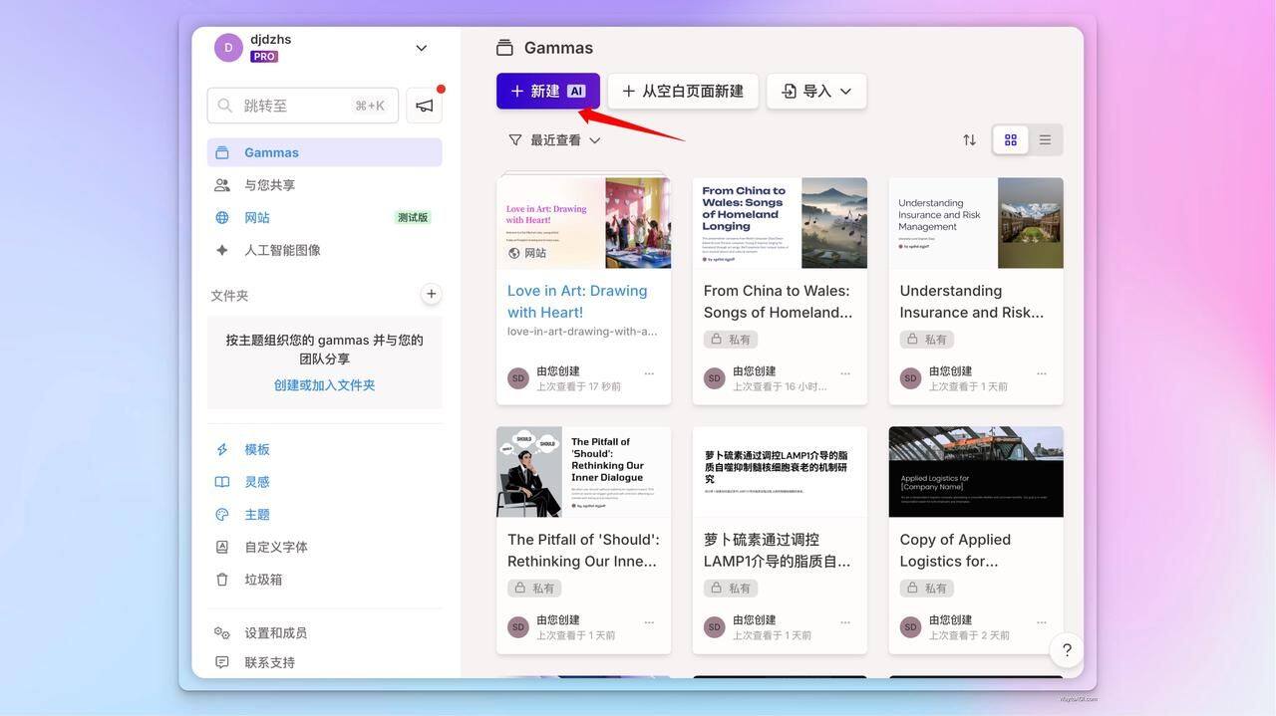1276x716 pixels.
Task: Click the sort order arrows icon
Action: (x=969, y=140)
